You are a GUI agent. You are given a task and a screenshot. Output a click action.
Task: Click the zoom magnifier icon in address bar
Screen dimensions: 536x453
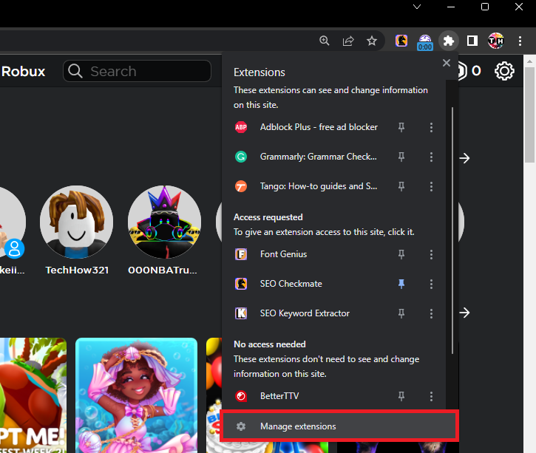[x=324, y=41]
